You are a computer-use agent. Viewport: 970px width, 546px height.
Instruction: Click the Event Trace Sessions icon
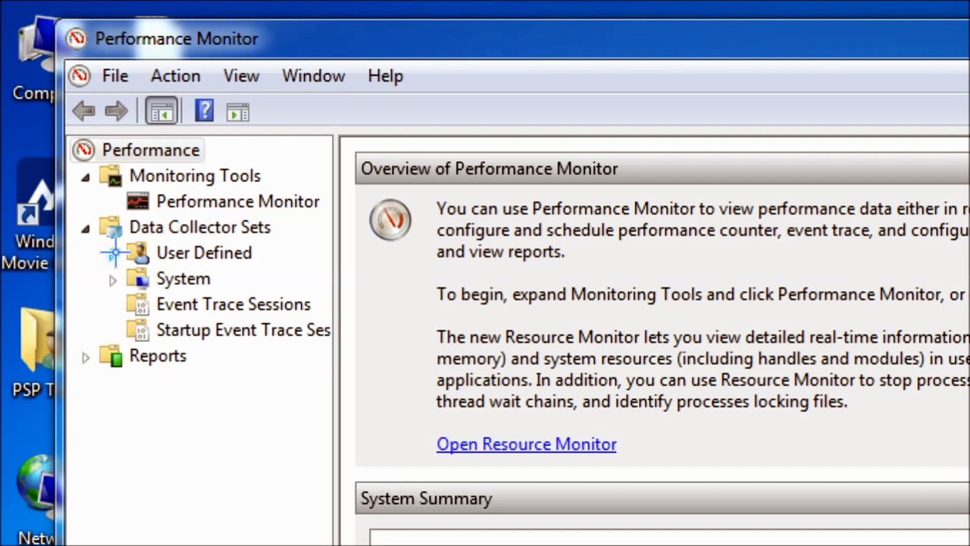(138, 304)
